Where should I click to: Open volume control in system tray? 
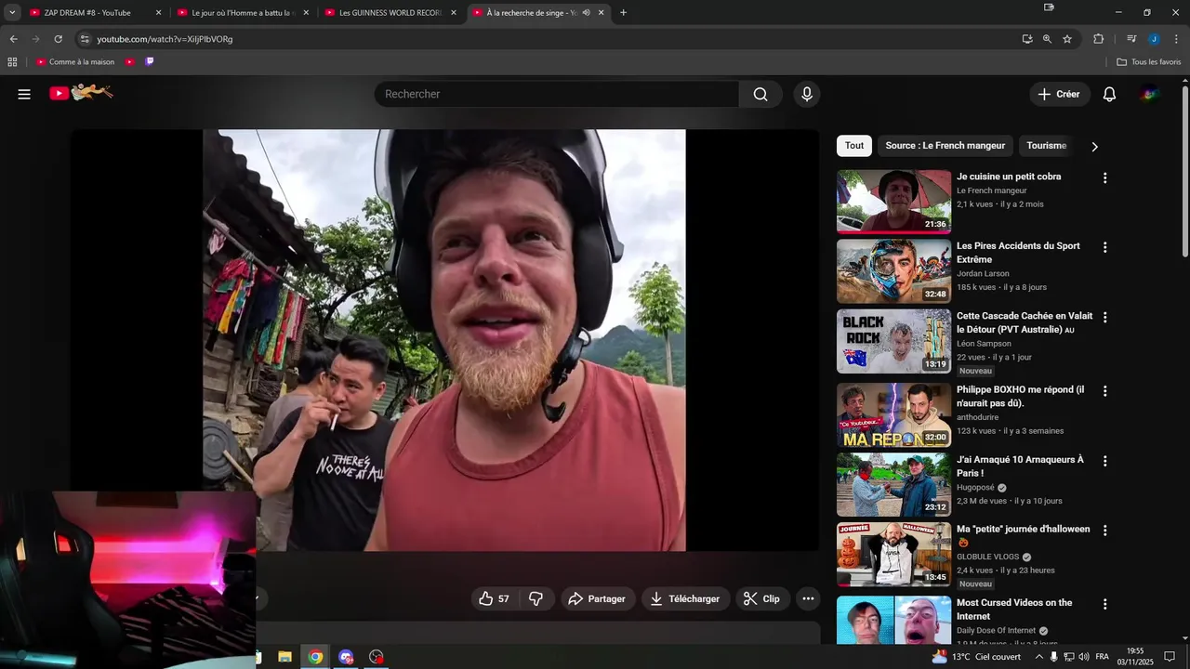(1084, 657)
